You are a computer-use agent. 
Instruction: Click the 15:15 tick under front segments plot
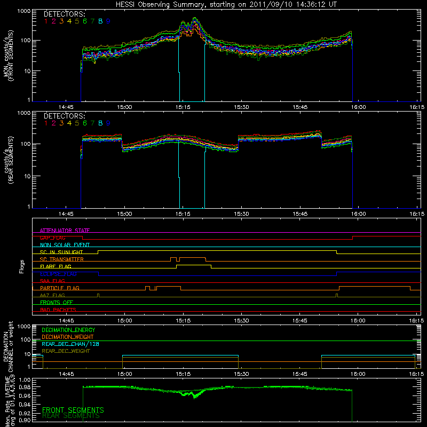[x=183, y=107]
